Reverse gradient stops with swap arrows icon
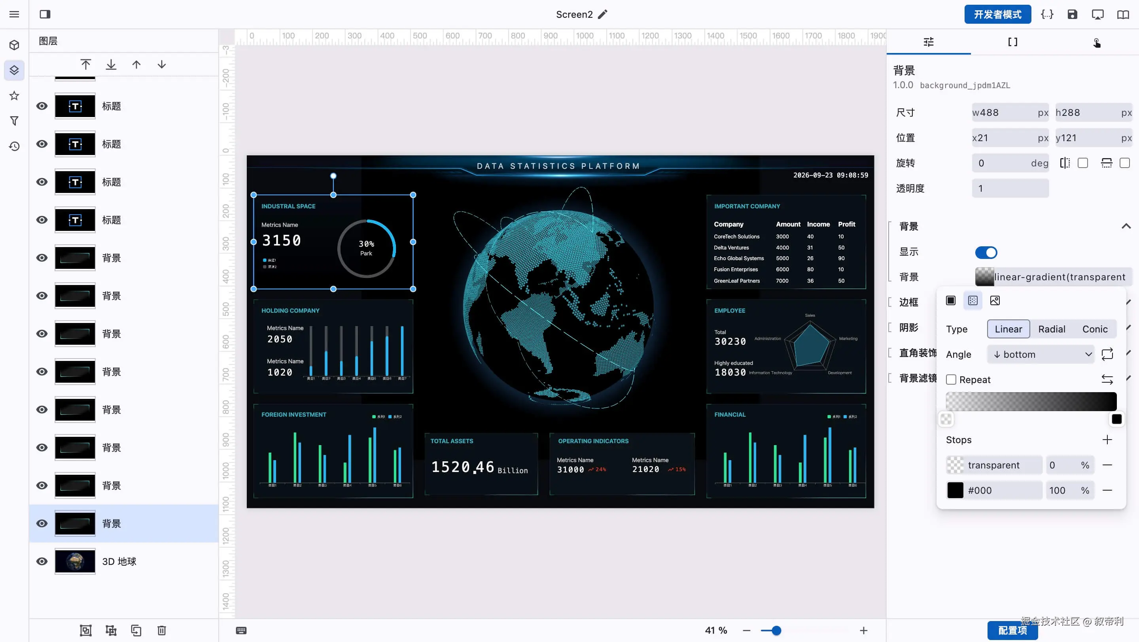Screen dimensions: 1139x642 point(1107,380)
